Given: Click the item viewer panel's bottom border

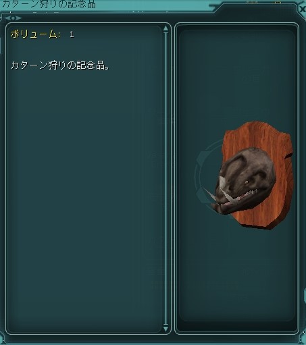Looking at the screenshot, I should coord(236,333).
